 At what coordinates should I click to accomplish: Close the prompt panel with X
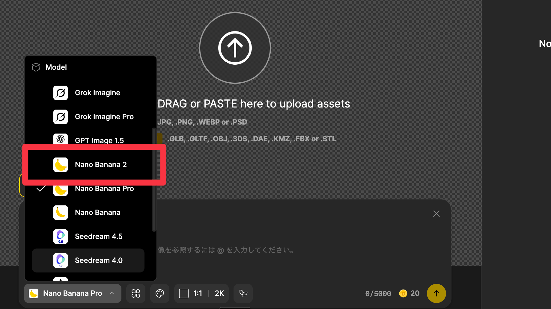click(x=436, y=214)
